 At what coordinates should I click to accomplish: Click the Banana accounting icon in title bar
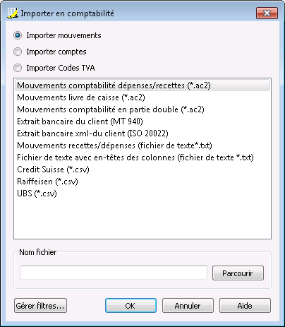click(13, 13)
